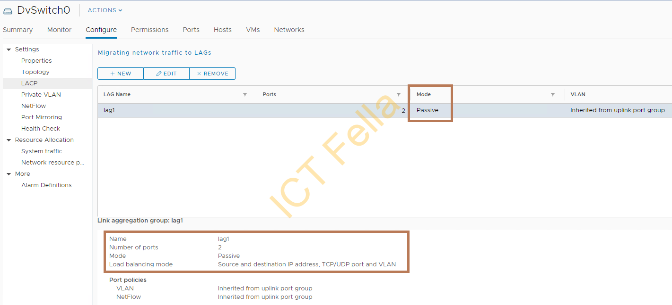
Task: Switch to the Networks tab
Action: pyautogui.click(x=289, y=30)
